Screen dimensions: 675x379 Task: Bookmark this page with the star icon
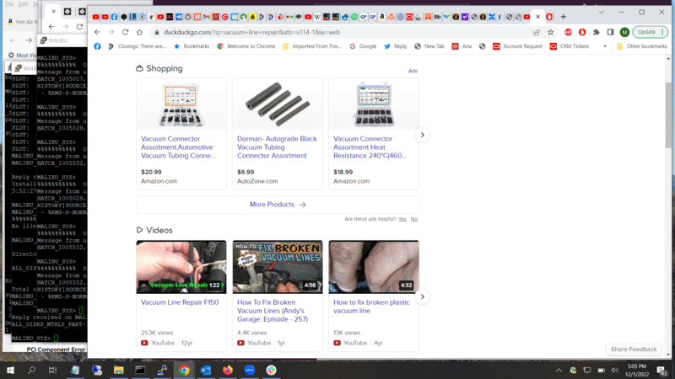[551, 32]
